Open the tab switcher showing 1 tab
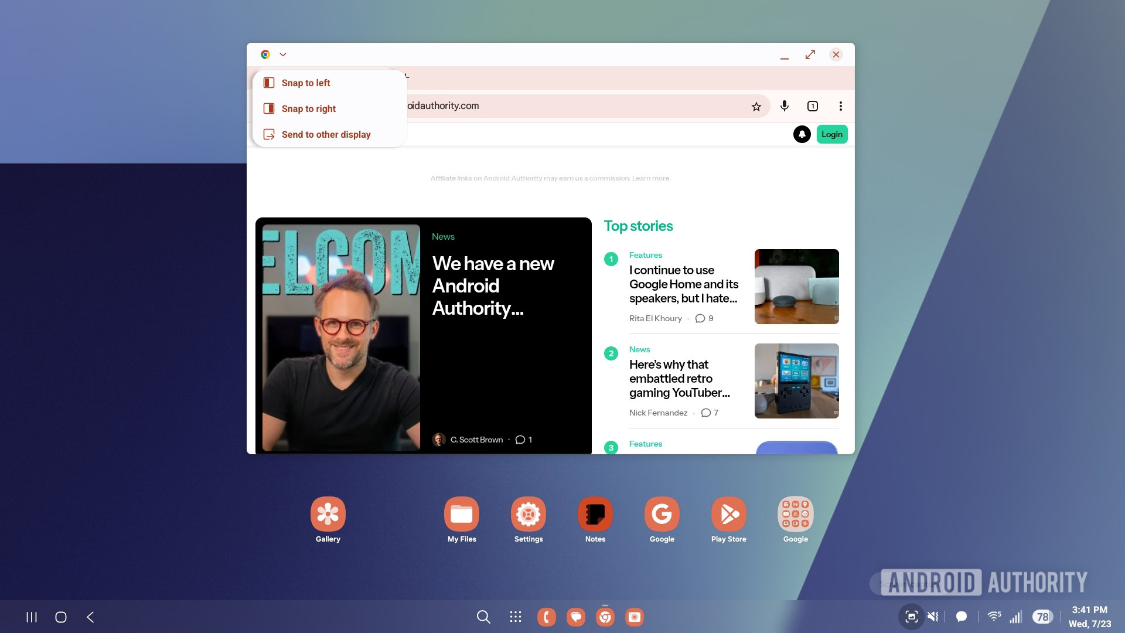Viewport: 1125px width, 633px height. (x=812, y=106)
